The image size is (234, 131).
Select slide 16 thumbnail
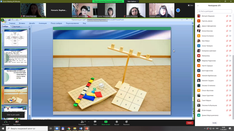pyautogui.click(x=16, y=76)
